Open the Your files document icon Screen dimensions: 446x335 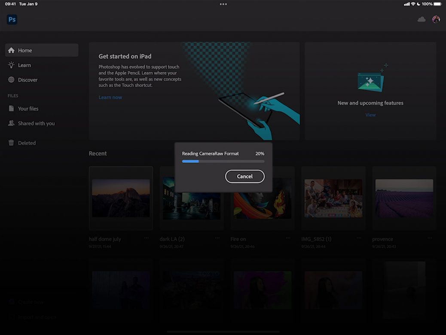[x=11, y=108]
